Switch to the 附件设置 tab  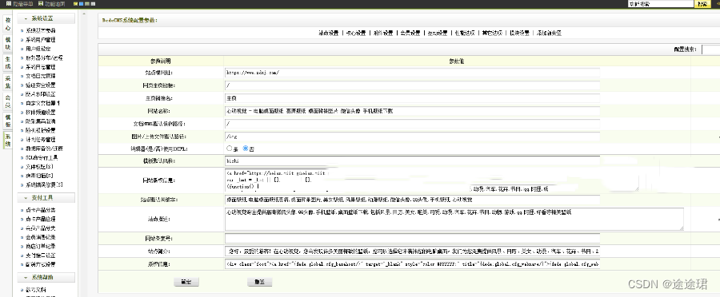coord(383,33)
